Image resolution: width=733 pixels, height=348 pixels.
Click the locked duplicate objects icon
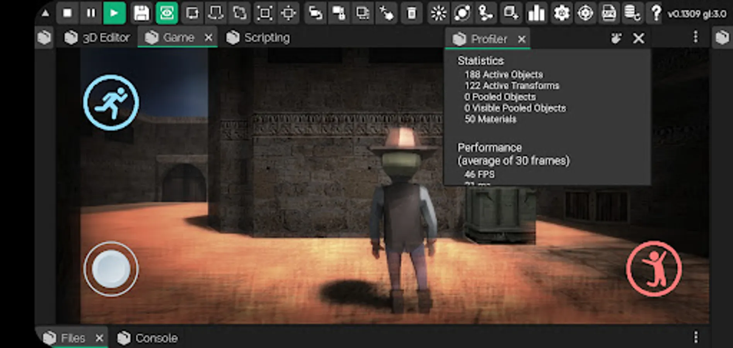pyautogui.click(x=339, y=13)
